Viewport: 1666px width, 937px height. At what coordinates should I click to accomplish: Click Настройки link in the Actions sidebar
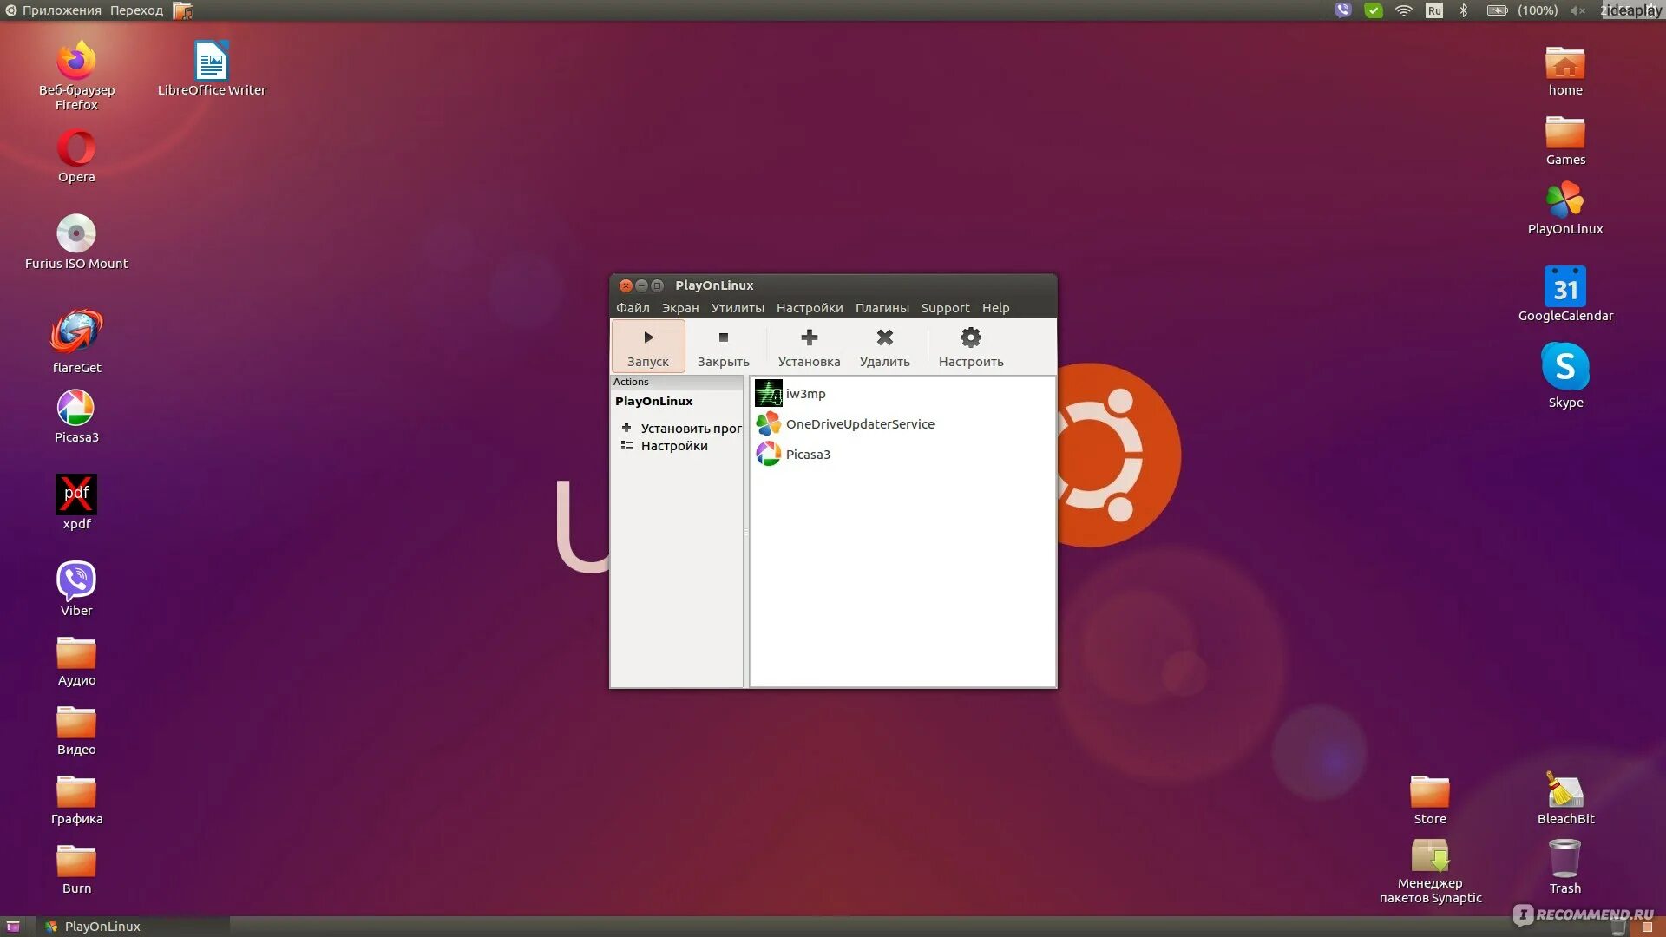click(665, 446)
